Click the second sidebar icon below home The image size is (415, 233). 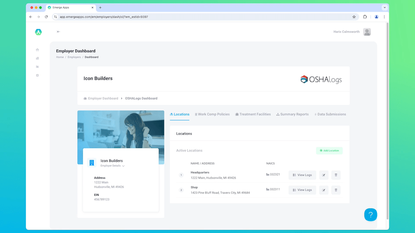point(37,58)
